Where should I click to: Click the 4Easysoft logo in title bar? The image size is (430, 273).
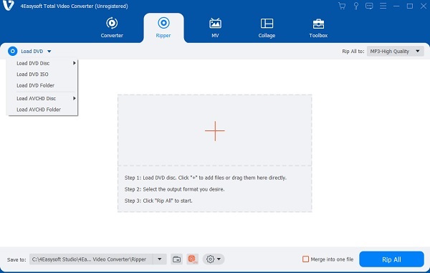(8, 6)
